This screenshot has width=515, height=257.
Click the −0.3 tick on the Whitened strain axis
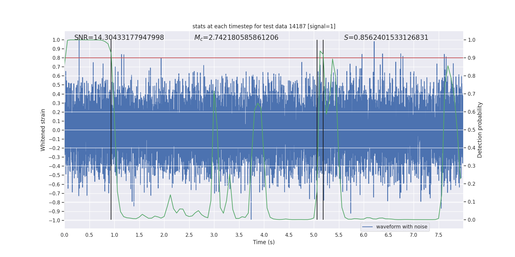pos(54,157)
